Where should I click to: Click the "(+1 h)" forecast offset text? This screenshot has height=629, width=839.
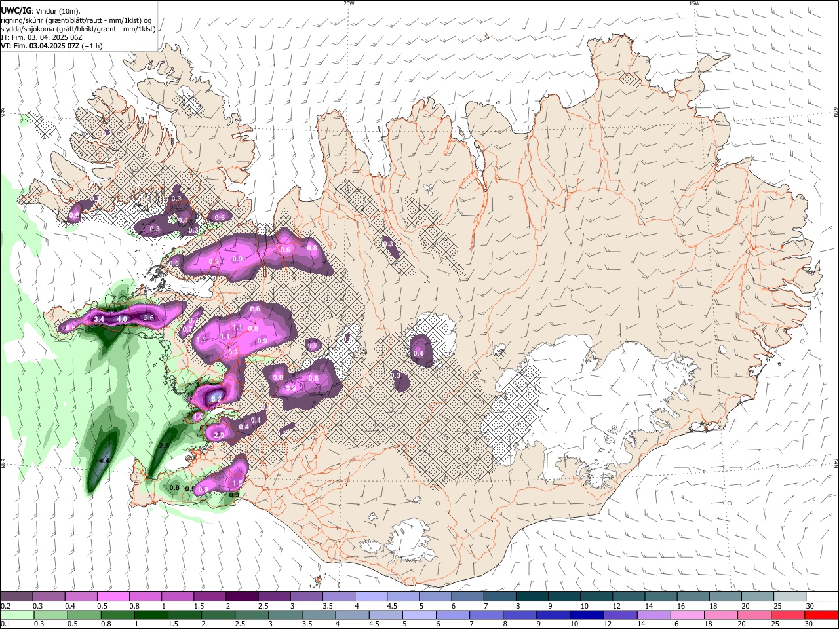click(x=92, y=47)
